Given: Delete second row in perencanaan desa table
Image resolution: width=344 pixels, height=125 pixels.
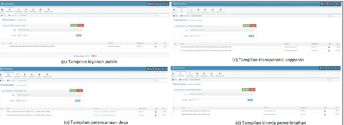Looking at the screenshot, I should tap(166, 115).
